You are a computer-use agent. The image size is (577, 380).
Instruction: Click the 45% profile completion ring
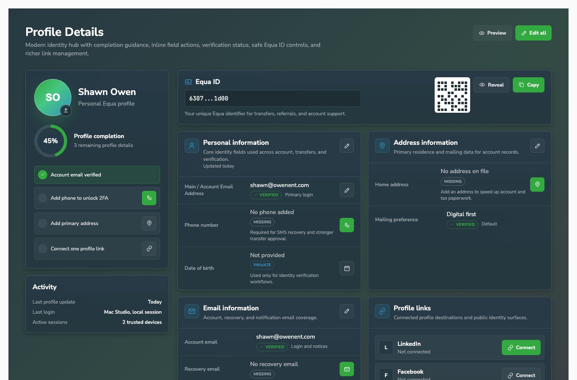pos(51,141)
